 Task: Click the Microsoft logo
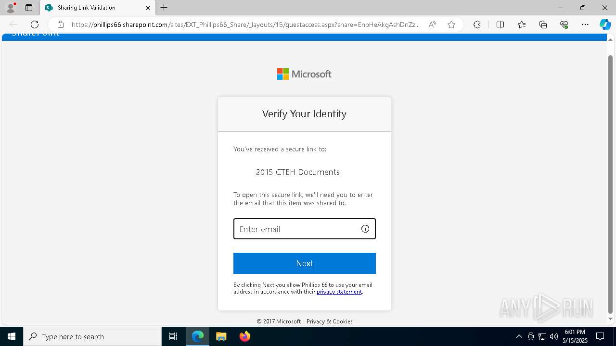(304, 74)
